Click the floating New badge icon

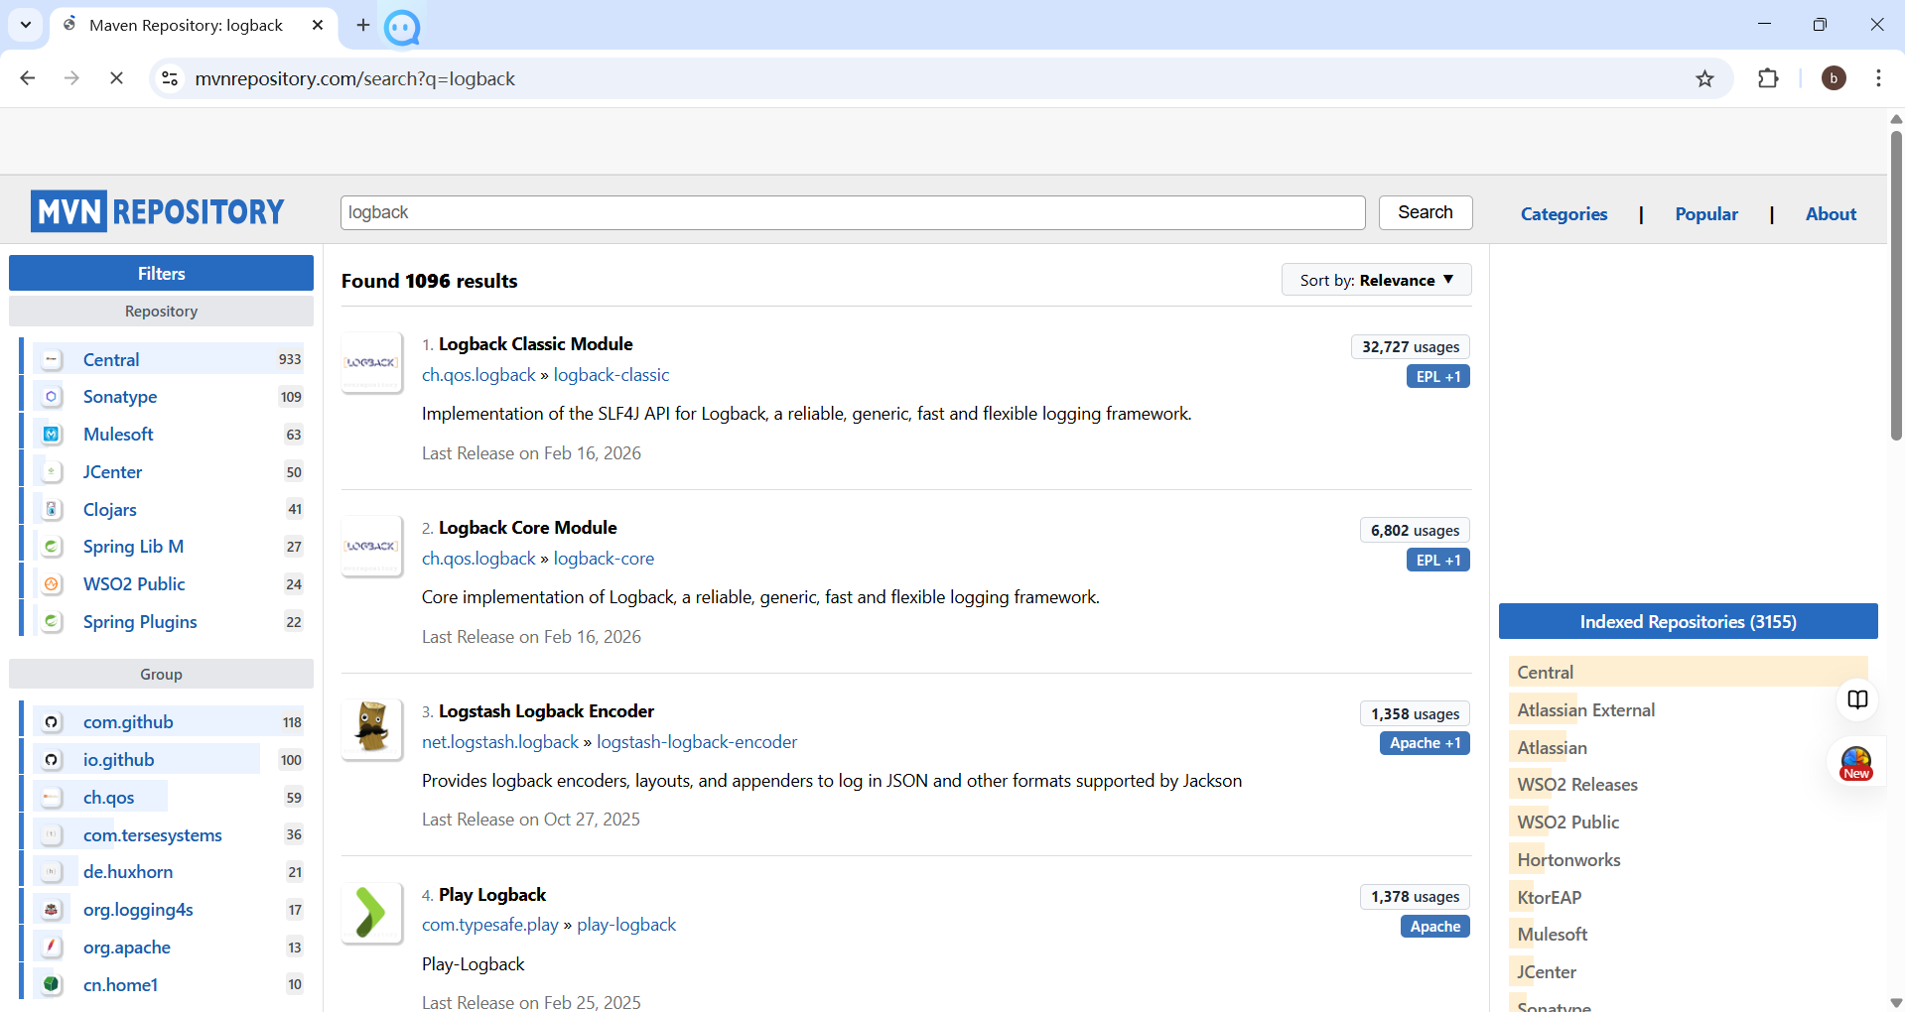click(1856, 764)
